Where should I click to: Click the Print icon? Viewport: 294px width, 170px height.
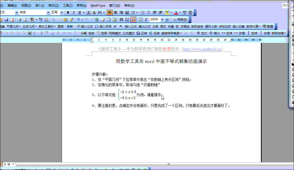(19, 20)
